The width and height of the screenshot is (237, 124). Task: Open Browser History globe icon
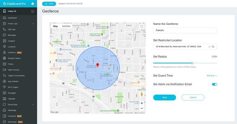pyautogui.click(x=4, y=58)
